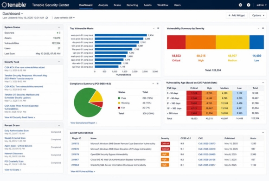Click the 18,653 Critical count
The width and height of the screenshot is (269, 181).
[176, 56]
